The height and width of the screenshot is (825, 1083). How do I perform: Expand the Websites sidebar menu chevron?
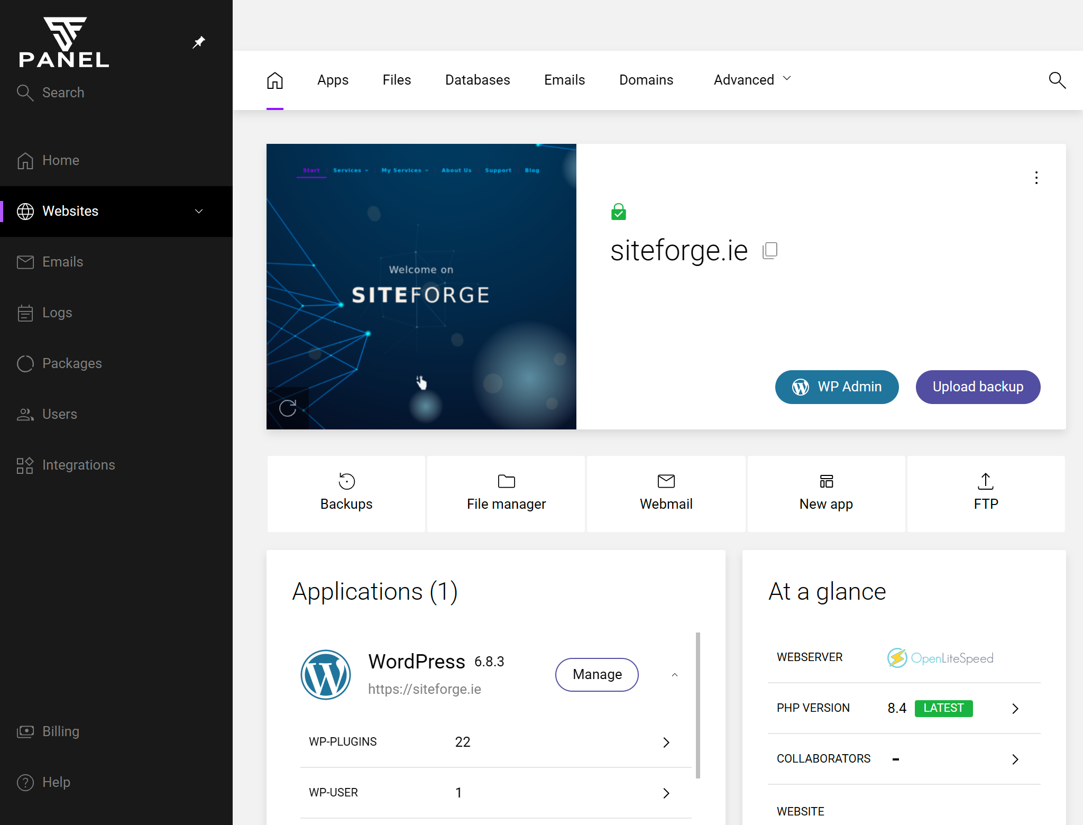[199, 212]
